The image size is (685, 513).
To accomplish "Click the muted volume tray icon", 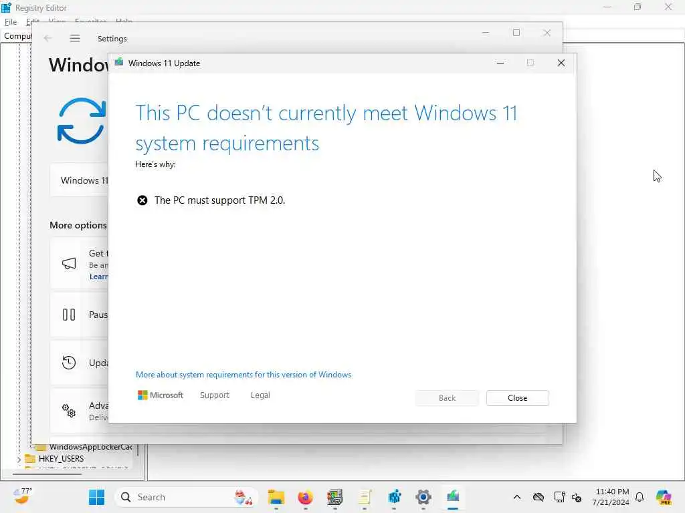I will [x=577, y=497].
